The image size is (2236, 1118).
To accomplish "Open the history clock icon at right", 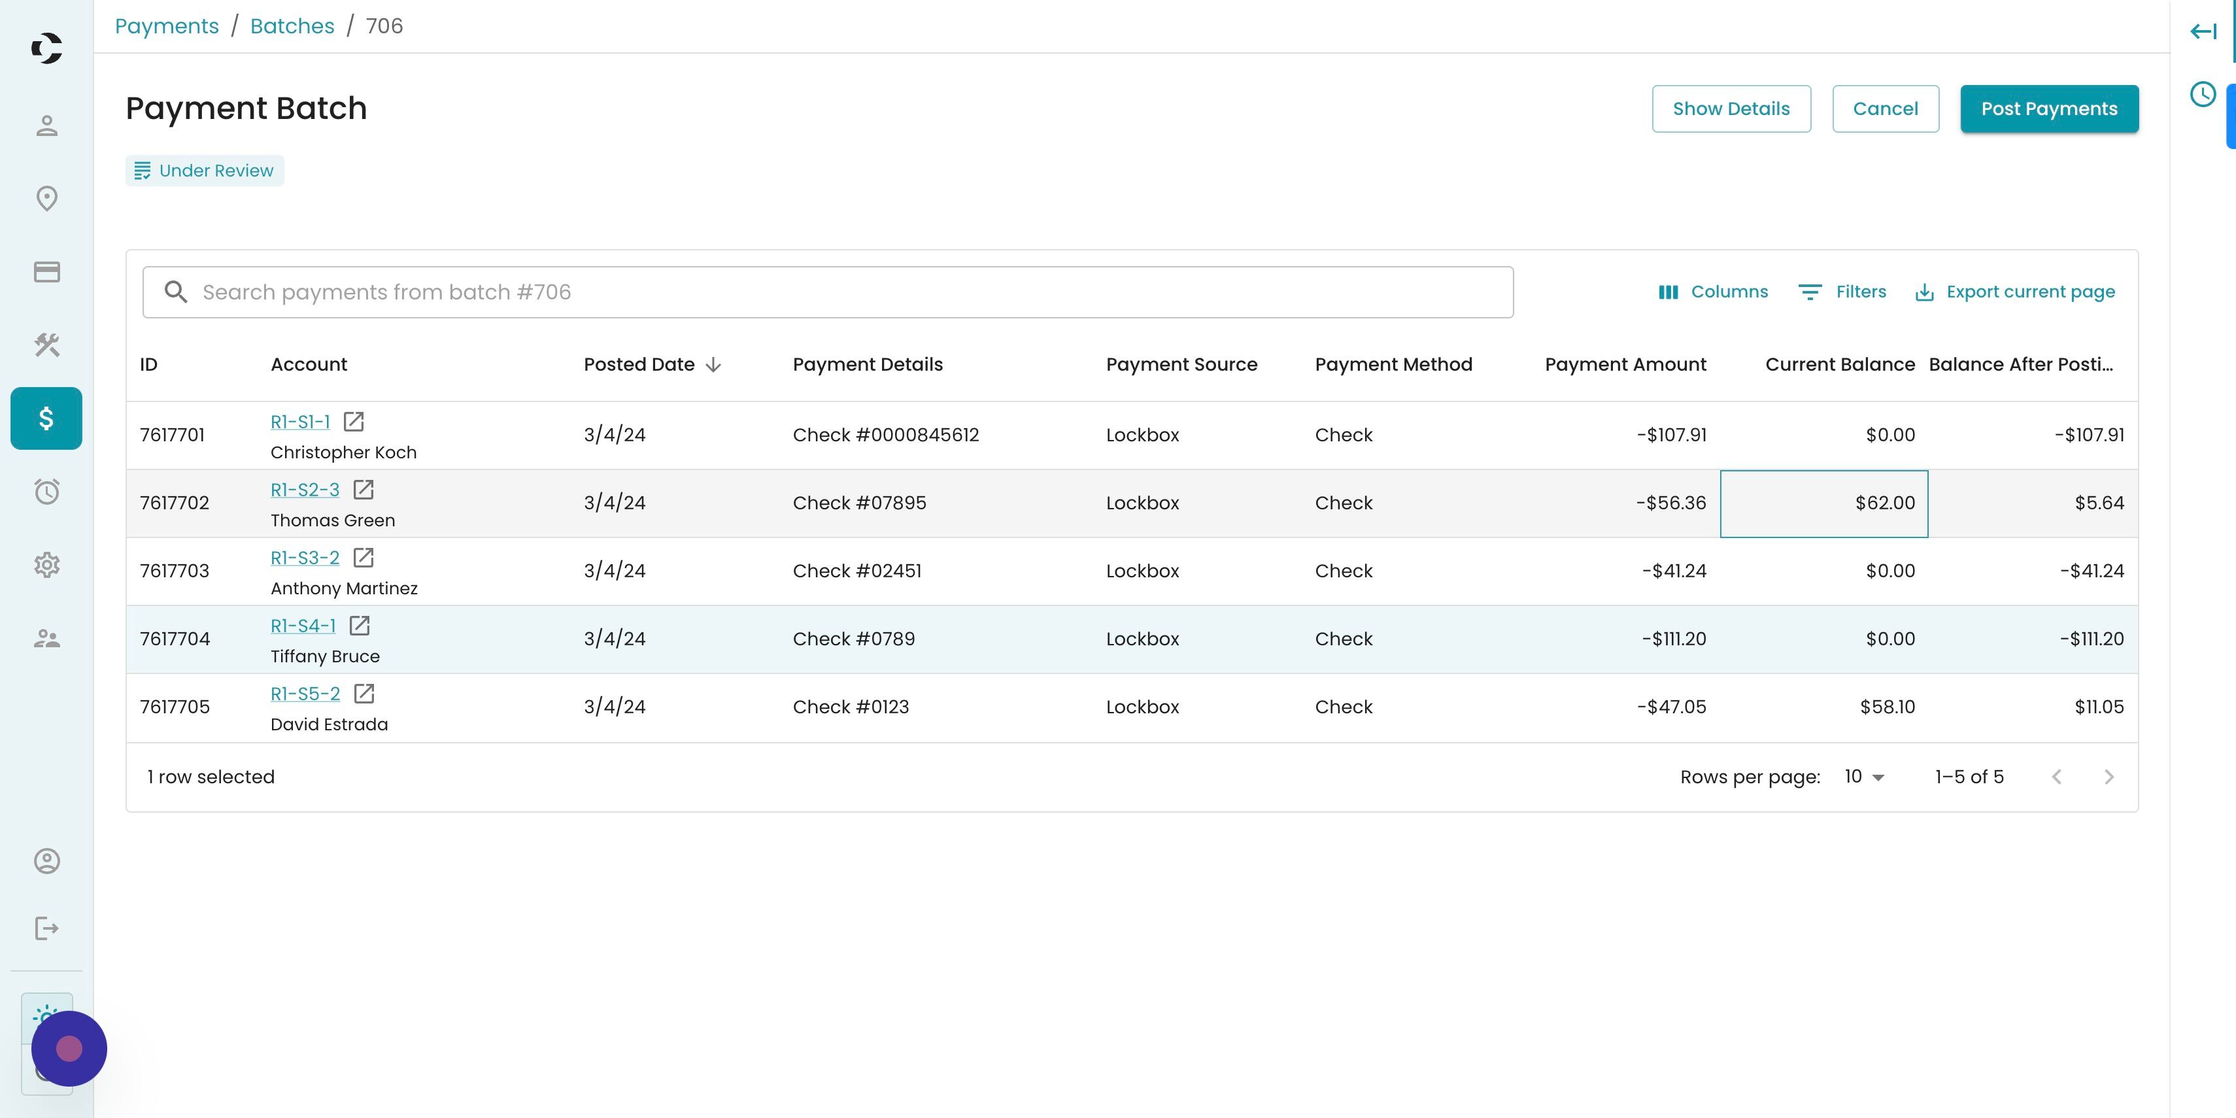I will 2202,93.
